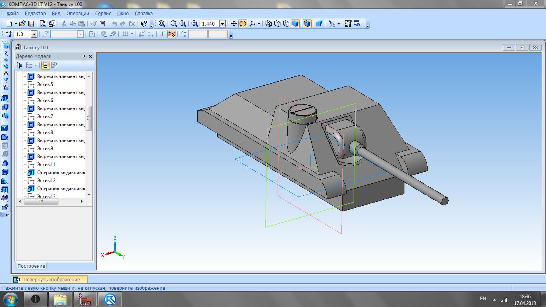This screenshot has height=307, width=546.
Task: Expand the view orientation dropdown arrow
Action: coord(259,24)
